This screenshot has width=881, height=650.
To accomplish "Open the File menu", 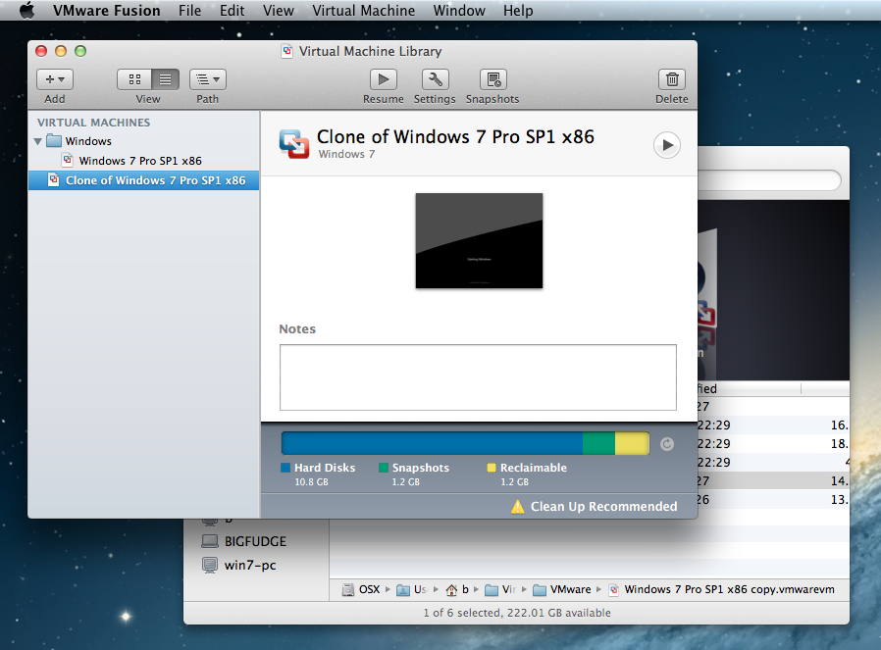I will coord(189,11).
